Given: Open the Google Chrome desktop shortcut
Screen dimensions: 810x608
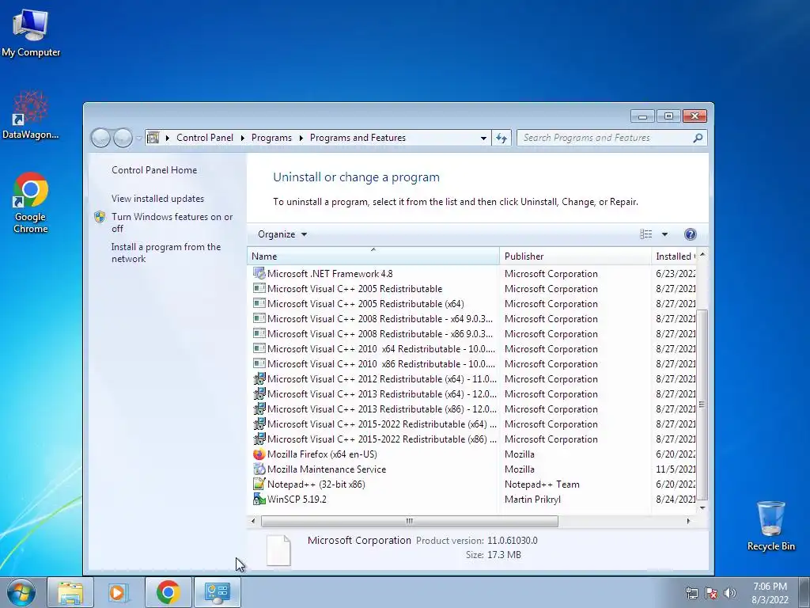Looking at the screenshot, I should 31,202.
